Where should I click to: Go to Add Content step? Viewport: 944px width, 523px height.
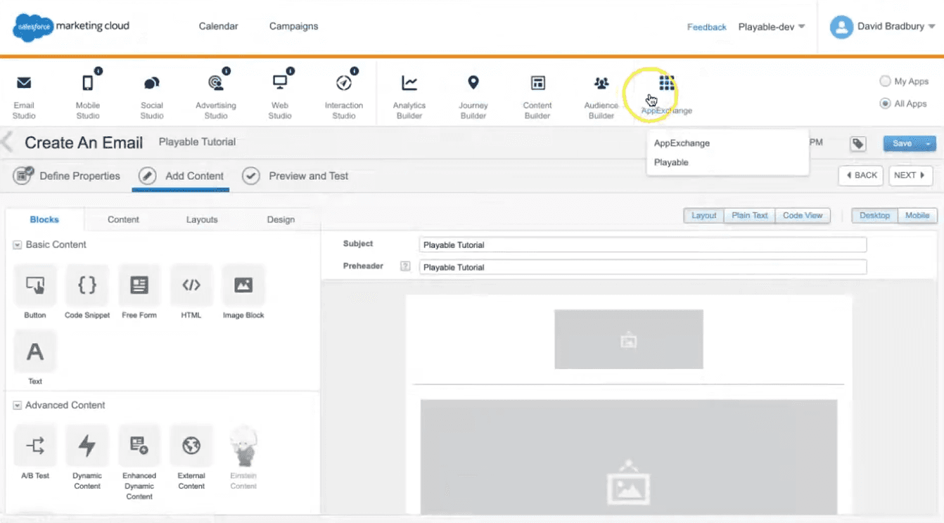181,176
